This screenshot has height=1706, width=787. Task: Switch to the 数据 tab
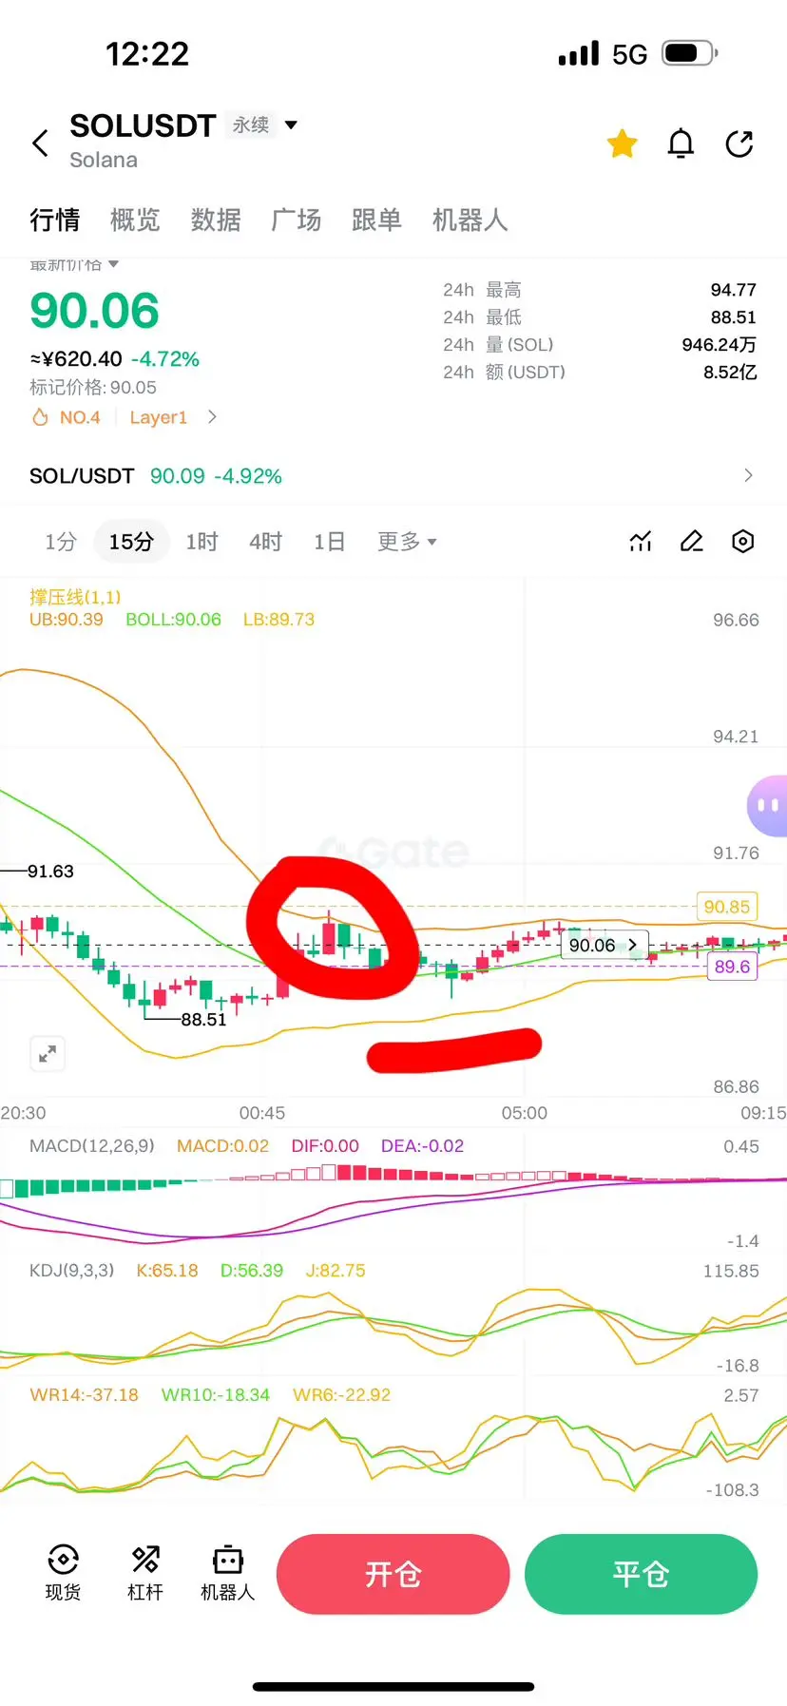click(x=216, y=220)
